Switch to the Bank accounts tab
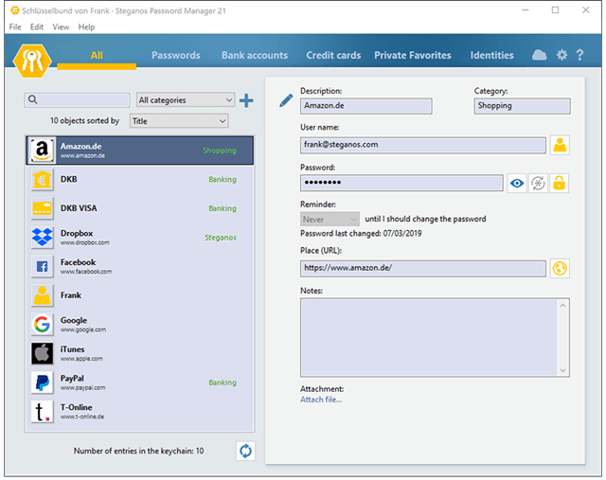This screenshot has width=606, height=480. [255, 55]
